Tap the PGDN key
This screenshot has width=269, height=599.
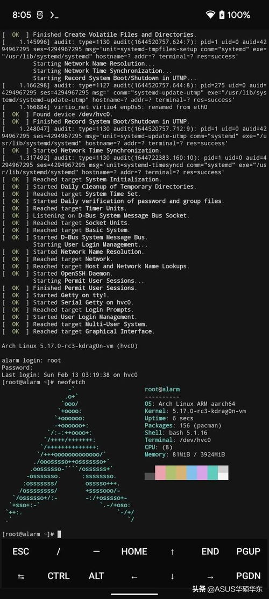click(248, 576)
